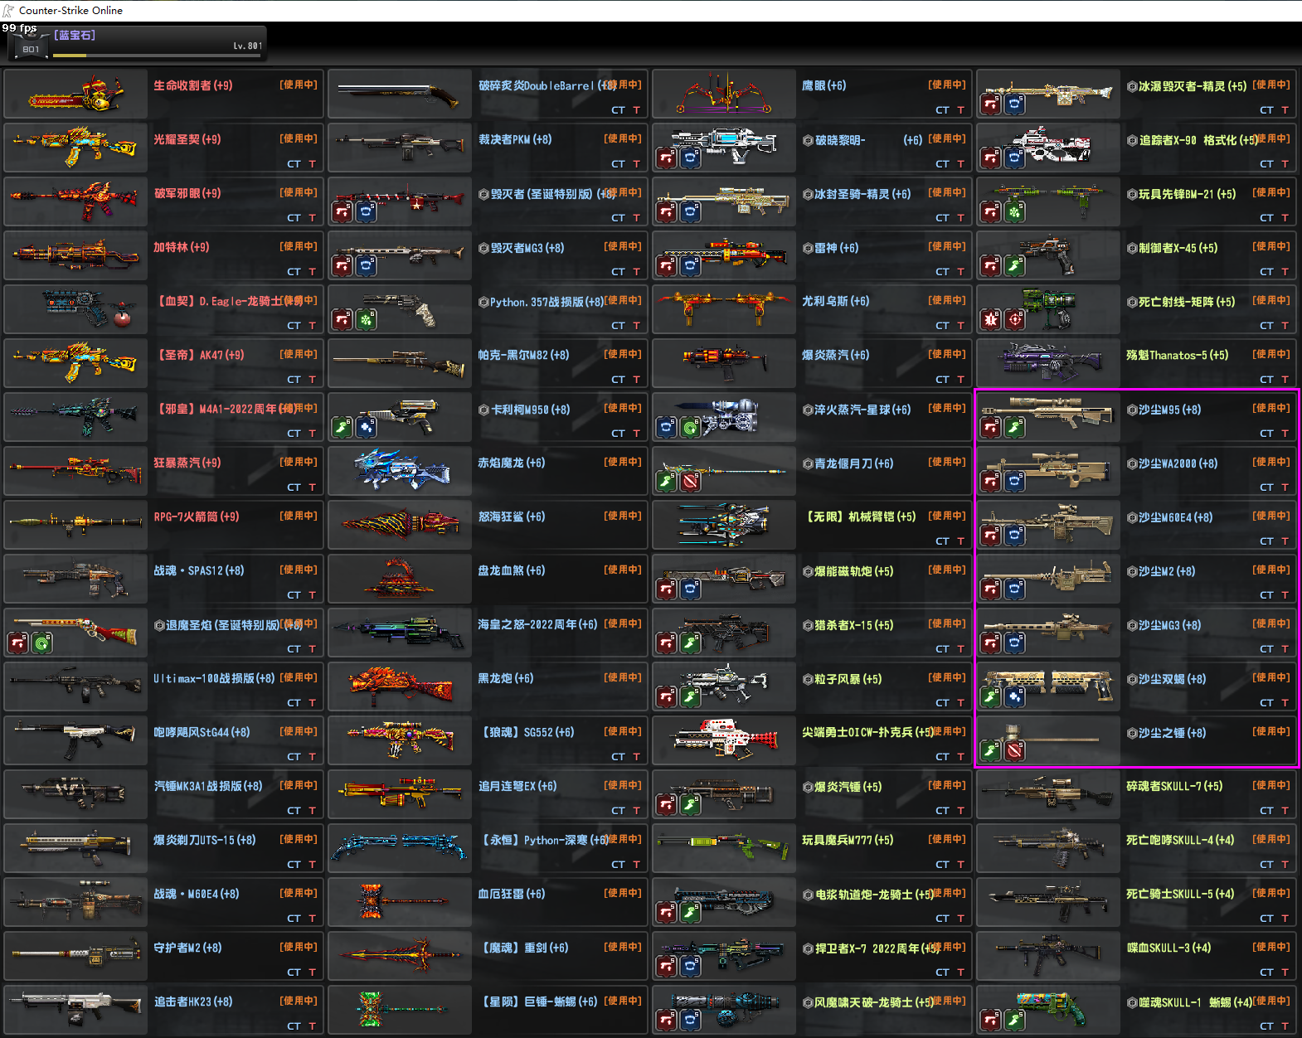Select weapon name 【魔魂】重剑 (+6)
This screenshot has height=1038, width=1302.
click(523, 948)
